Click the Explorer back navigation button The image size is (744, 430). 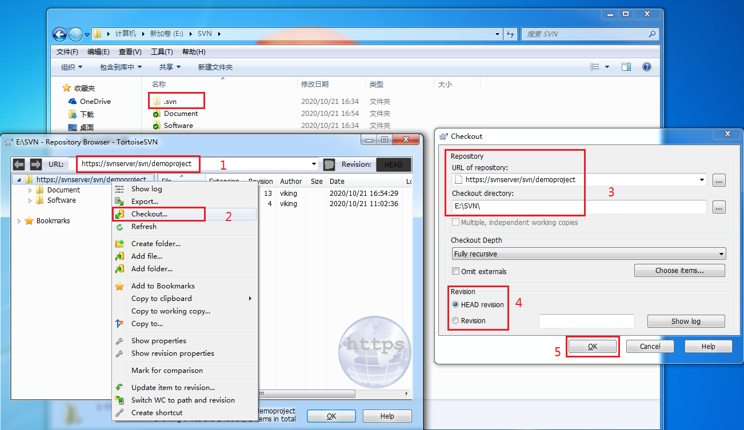pyautogui.click(x=59, y=34)
